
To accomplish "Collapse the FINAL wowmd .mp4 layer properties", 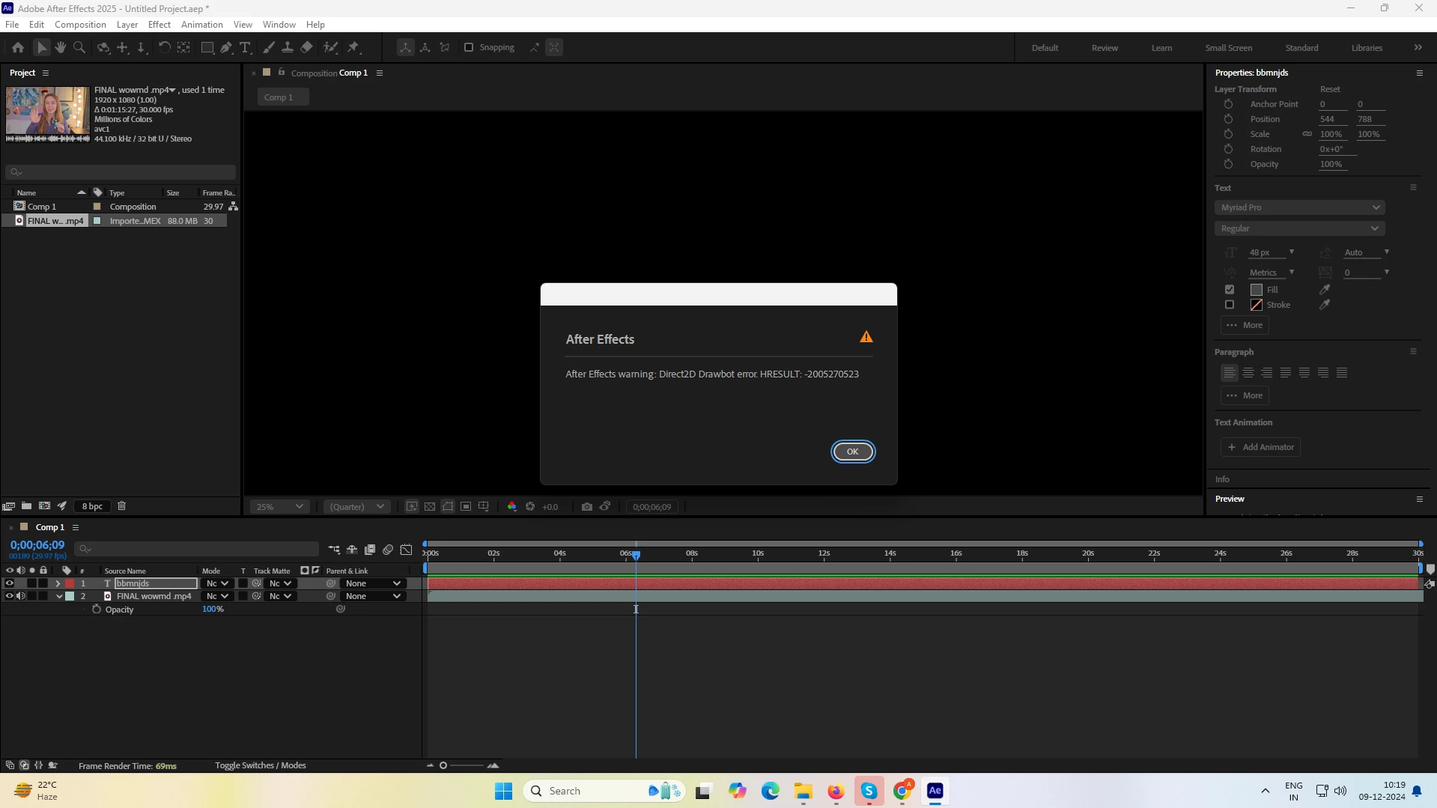I will click(59, 597).
